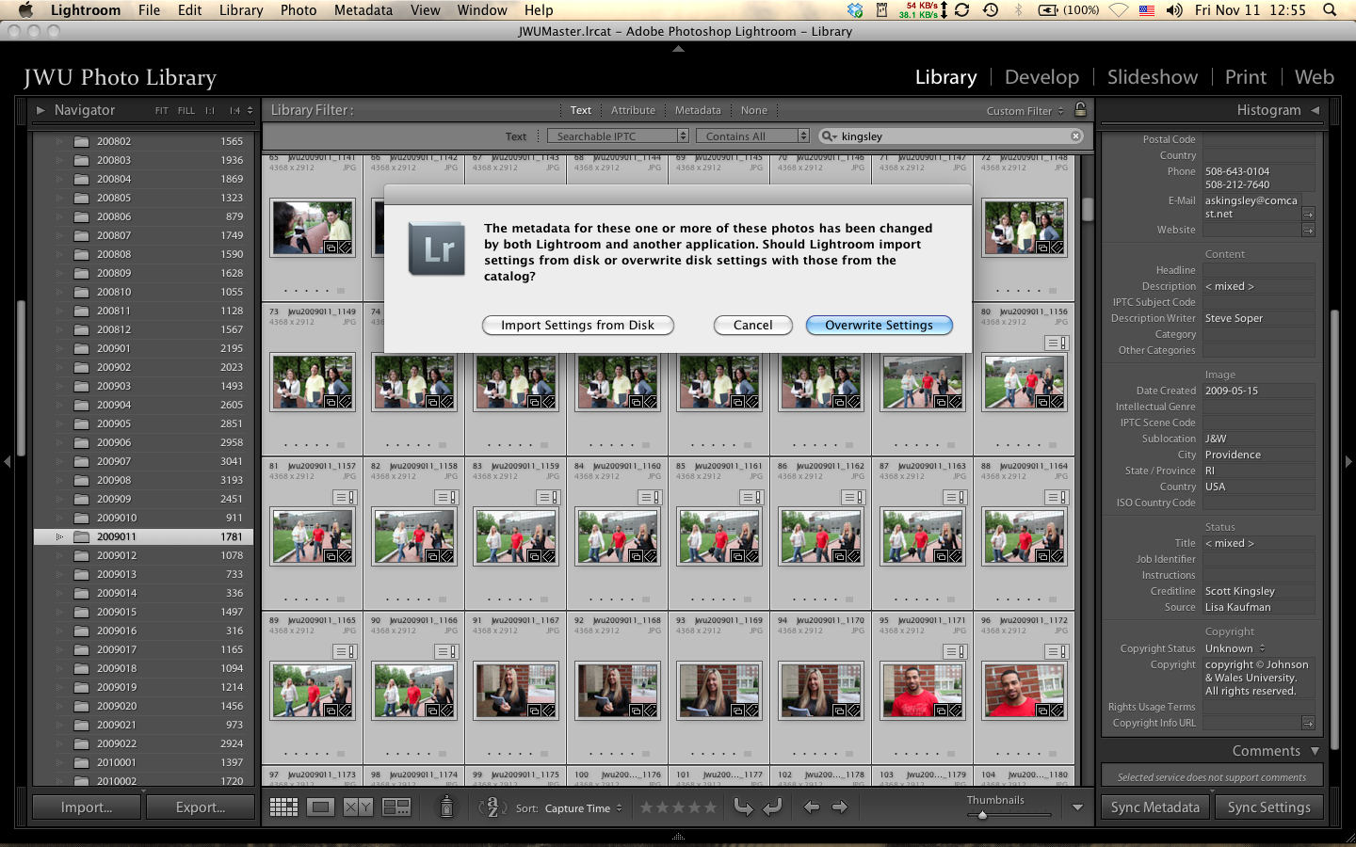The image size is (1356, 847).
Task: Open the Library menu in menu bar
Action: tap(241, 10)
